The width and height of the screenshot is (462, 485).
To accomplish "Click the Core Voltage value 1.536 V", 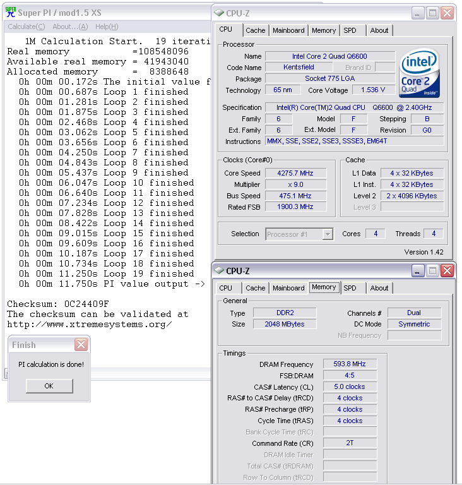I will (373, 90).
